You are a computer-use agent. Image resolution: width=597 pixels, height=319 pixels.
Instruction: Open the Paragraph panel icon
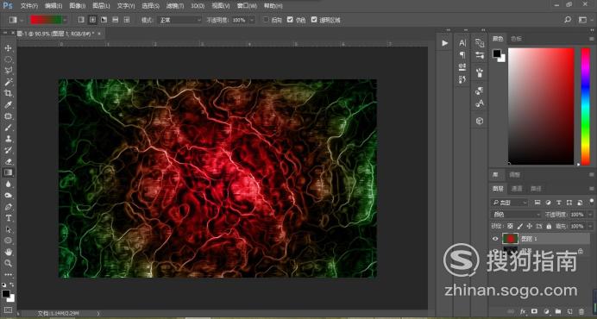(x=462, y=55)
